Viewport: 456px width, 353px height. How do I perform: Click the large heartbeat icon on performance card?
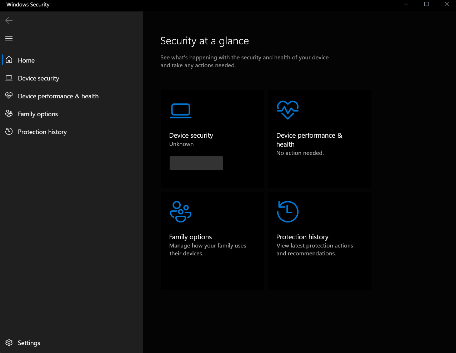288,110
